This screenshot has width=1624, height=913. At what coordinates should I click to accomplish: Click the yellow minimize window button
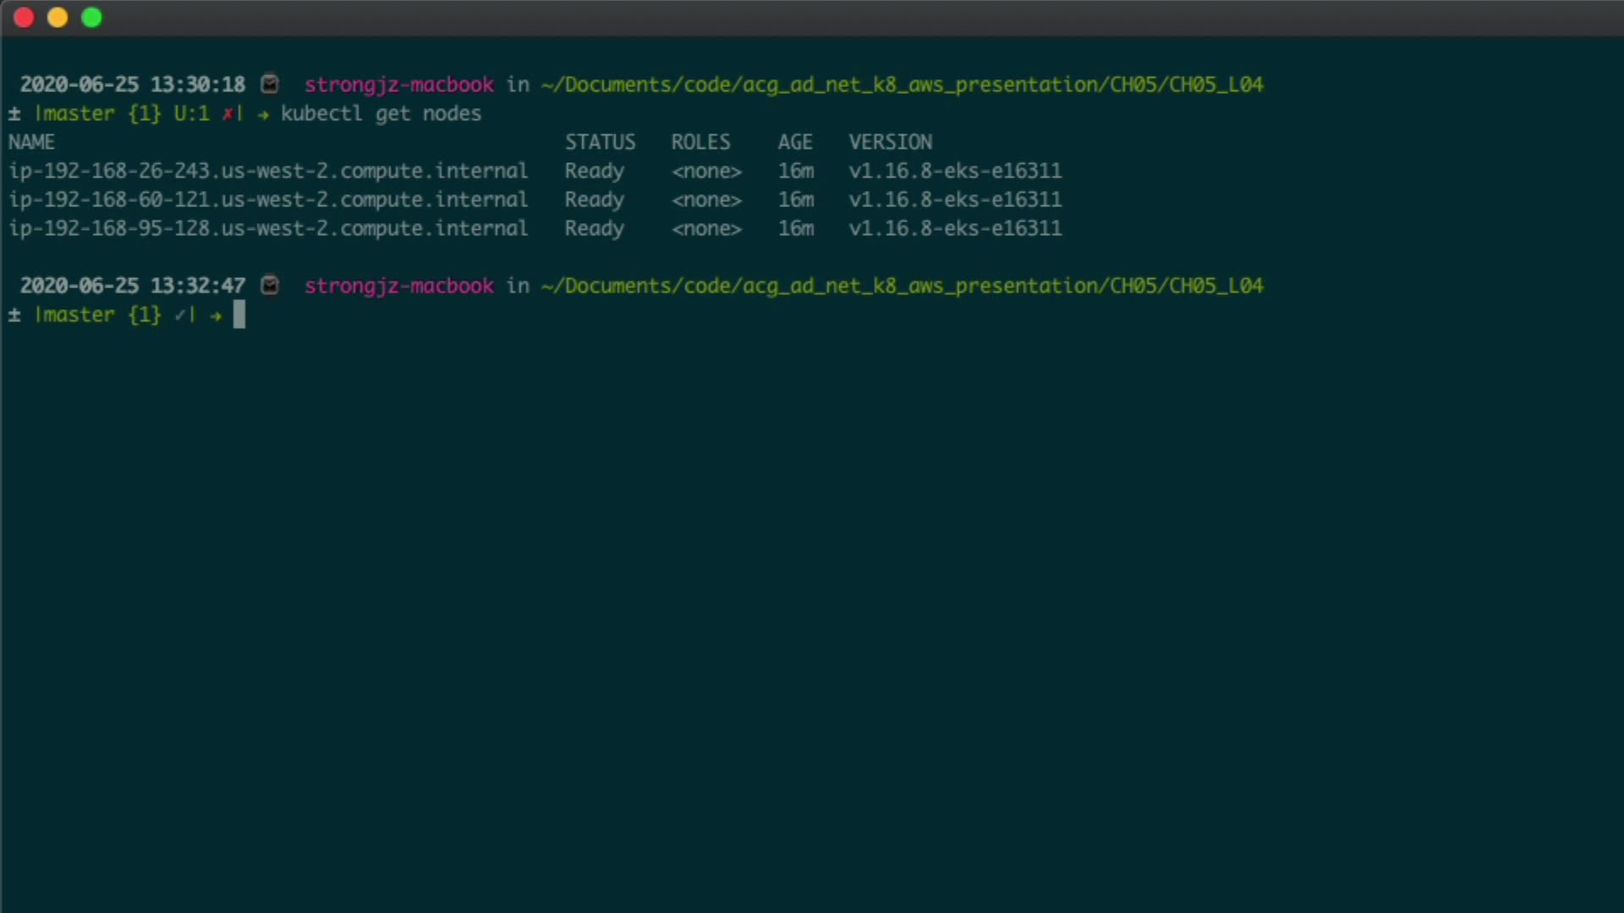(x=58, y=18)
